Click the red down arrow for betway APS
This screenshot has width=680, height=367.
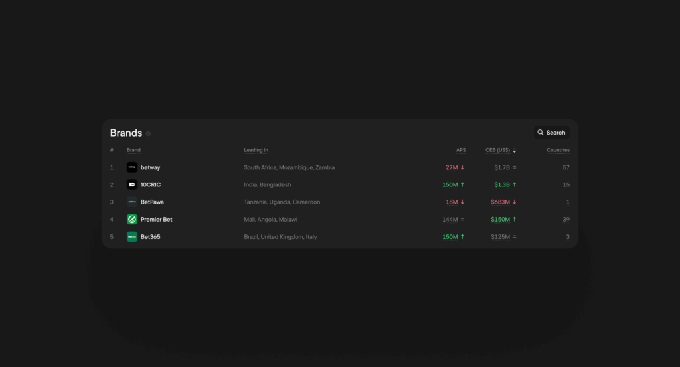coord(462,167)
